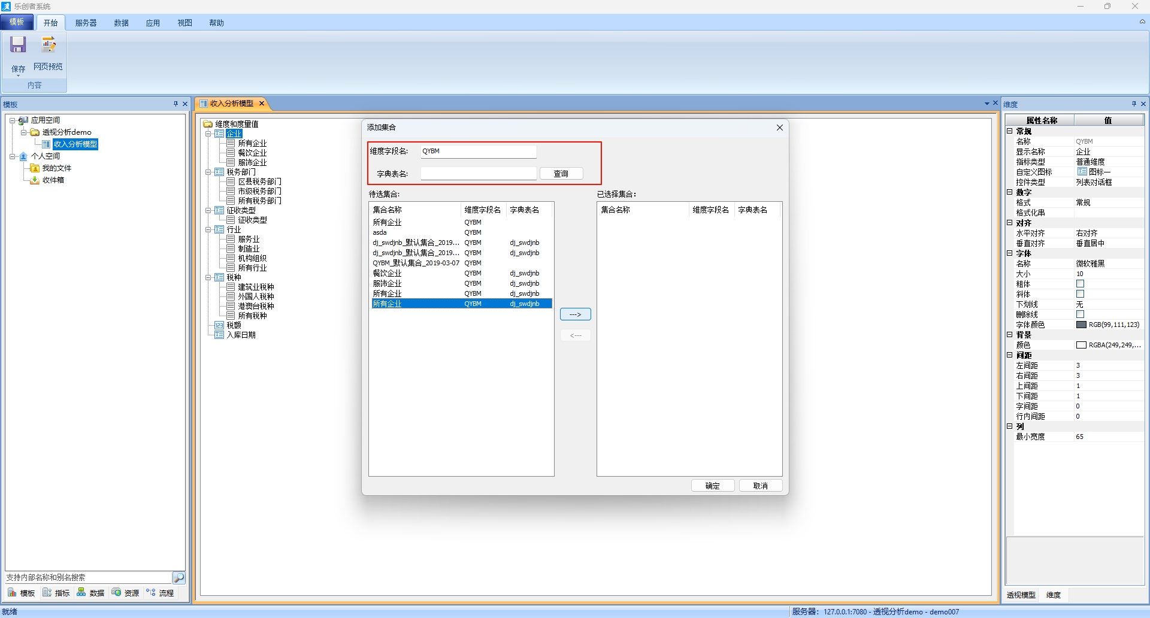Collapse the 常规 property group
This screenshot has width=1150, height=618.
point(1010,131)
